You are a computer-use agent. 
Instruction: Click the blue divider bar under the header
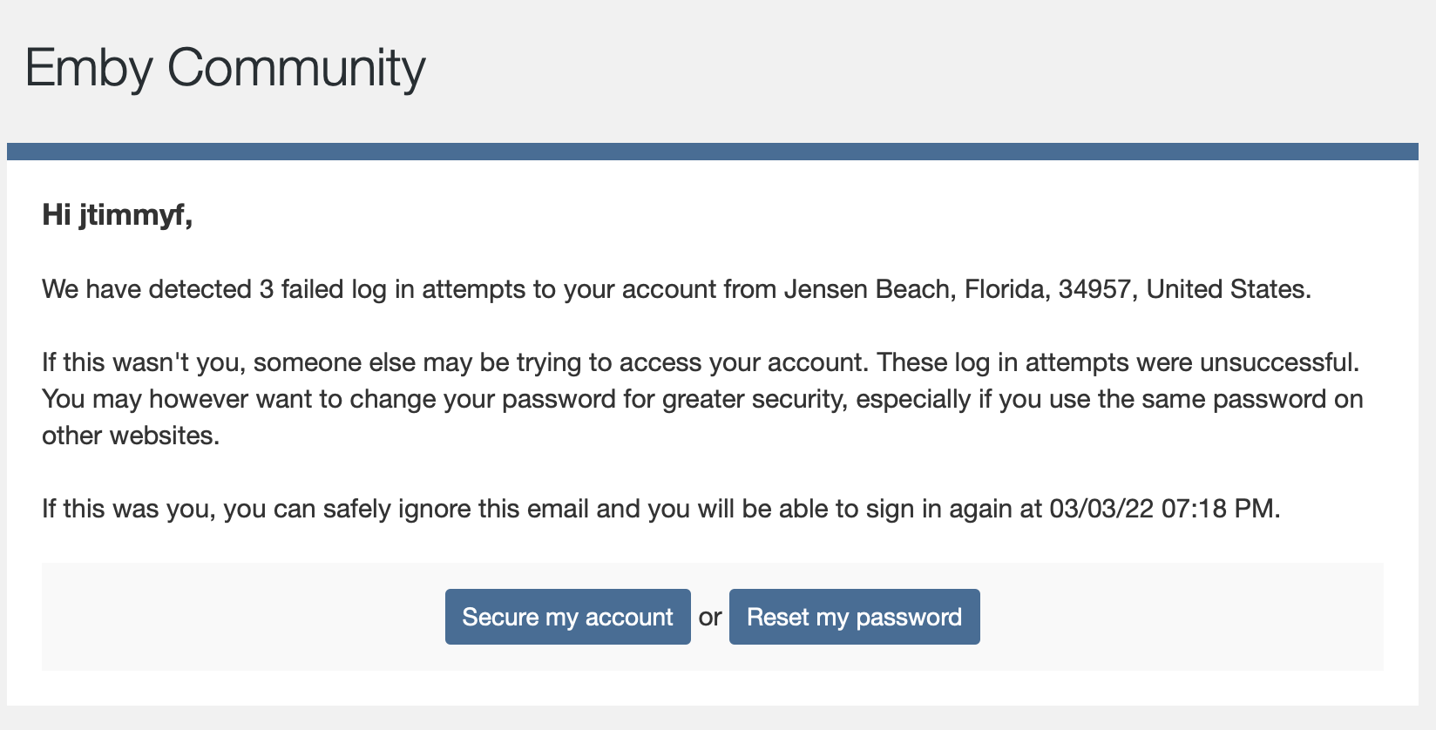(713, 152)
